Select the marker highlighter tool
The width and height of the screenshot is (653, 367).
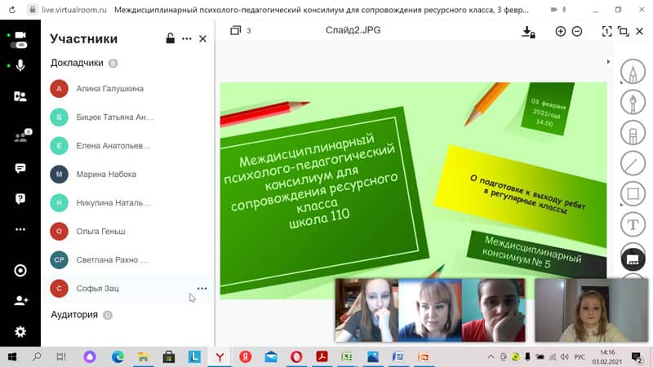[633, 133]
